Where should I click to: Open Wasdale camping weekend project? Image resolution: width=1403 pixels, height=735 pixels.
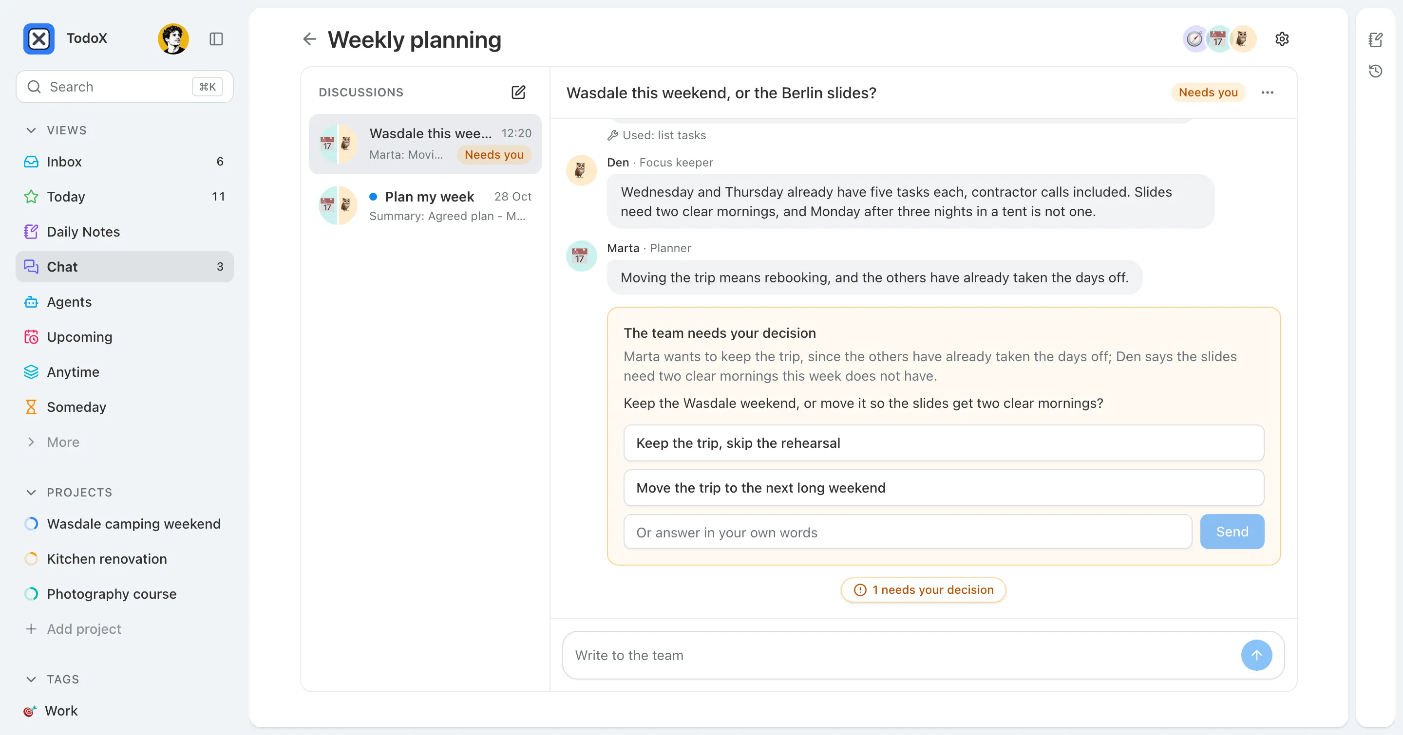[x=125, y=524]
